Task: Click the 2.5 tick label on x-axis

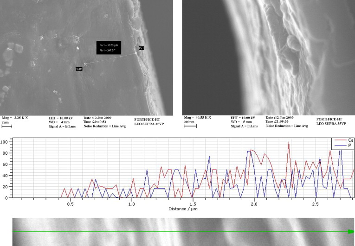Action: pos(315,203)
